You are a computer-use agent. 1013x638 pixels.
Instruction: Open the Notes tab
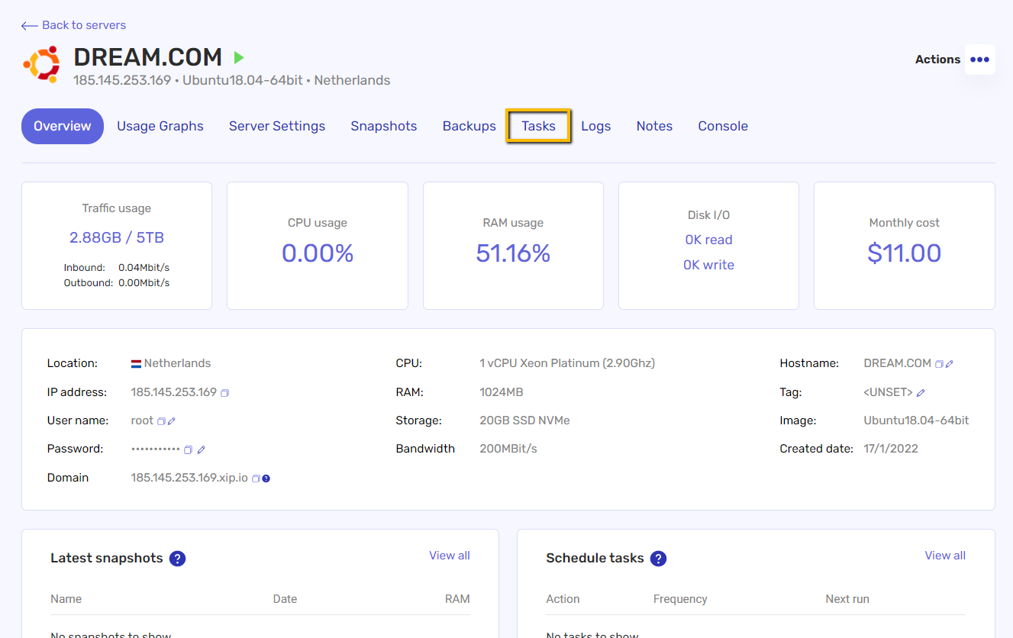[x=654, y=126]
